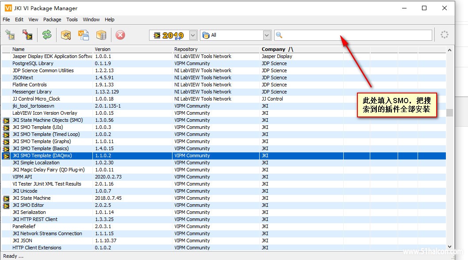The image size is (468, 260).
Task: Open the Help menu
Action: click(x=110, y=19)
